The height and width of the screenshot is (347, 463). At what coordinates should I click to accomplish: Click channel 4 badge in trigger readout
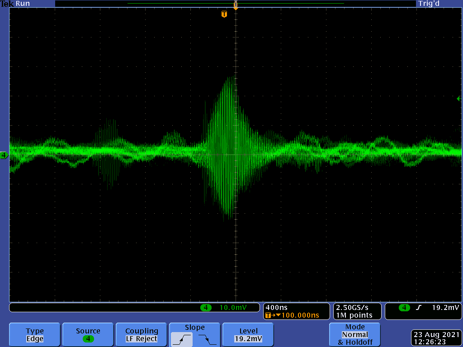(404, 308)
